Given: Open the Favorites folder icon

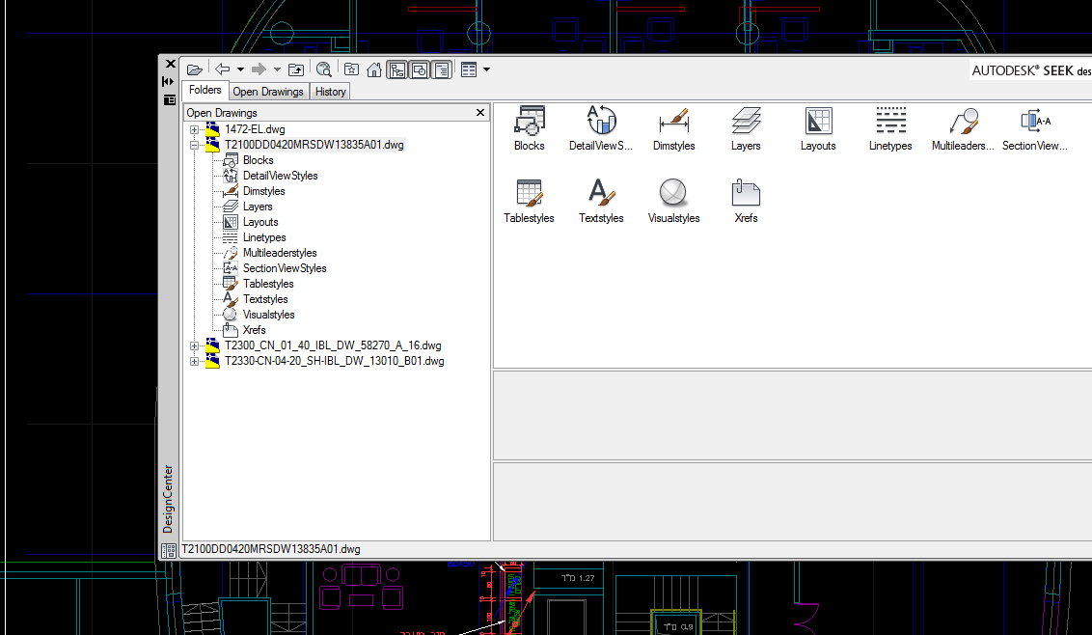Looking at the screenshot, I should [352, 69].
